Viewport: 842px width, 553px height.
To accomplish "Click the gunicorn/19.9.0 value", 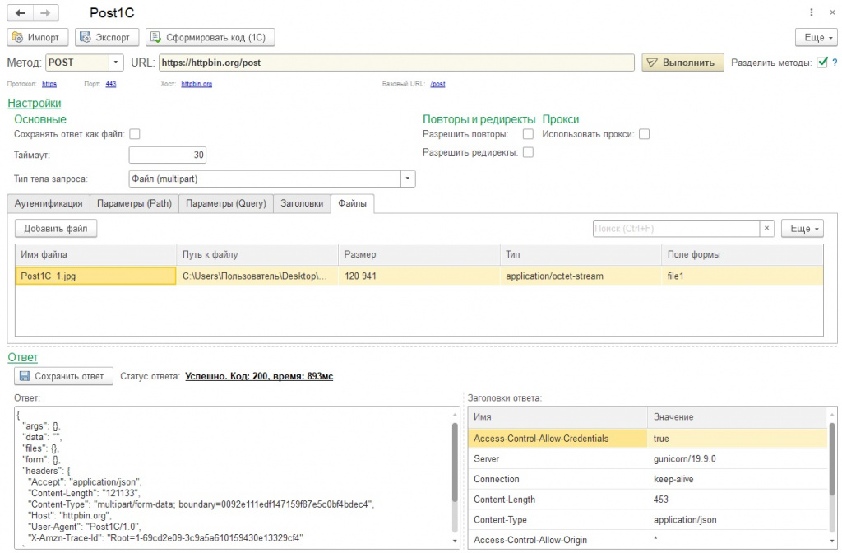I will pyautogui.click(x=685, y=459).
